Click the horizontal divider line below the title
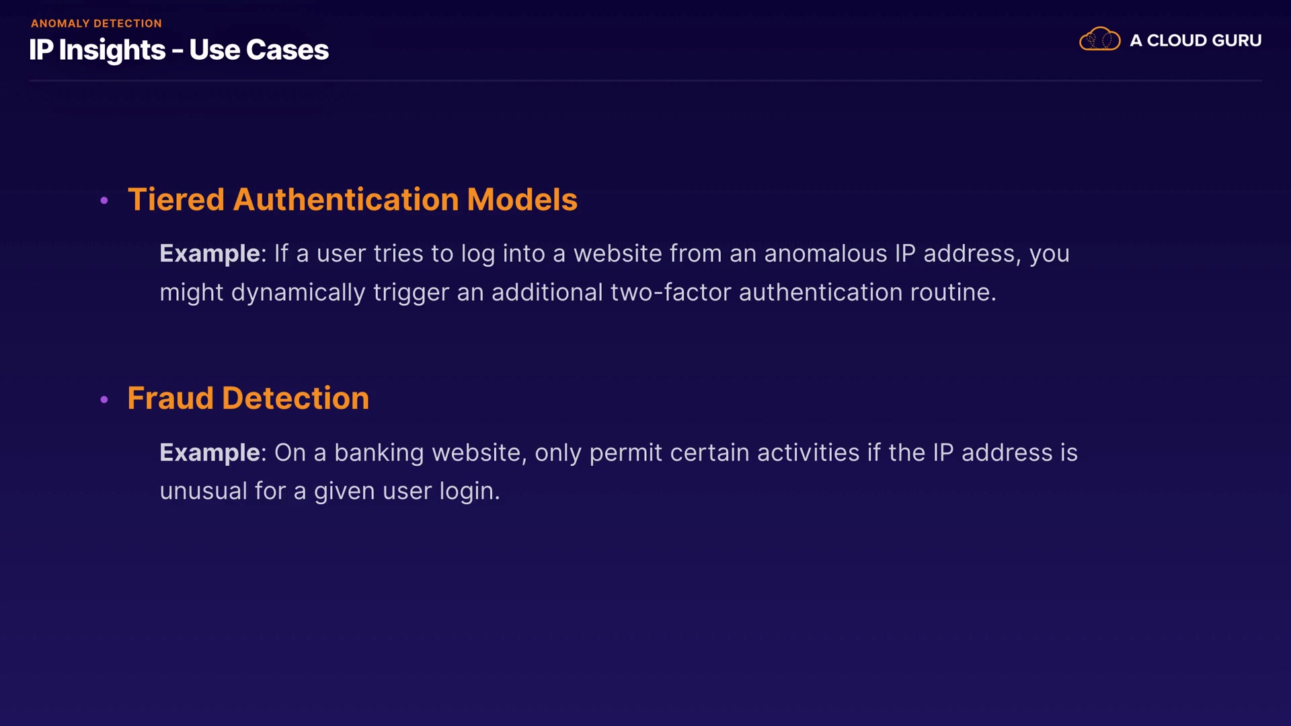 click(645, 81)
